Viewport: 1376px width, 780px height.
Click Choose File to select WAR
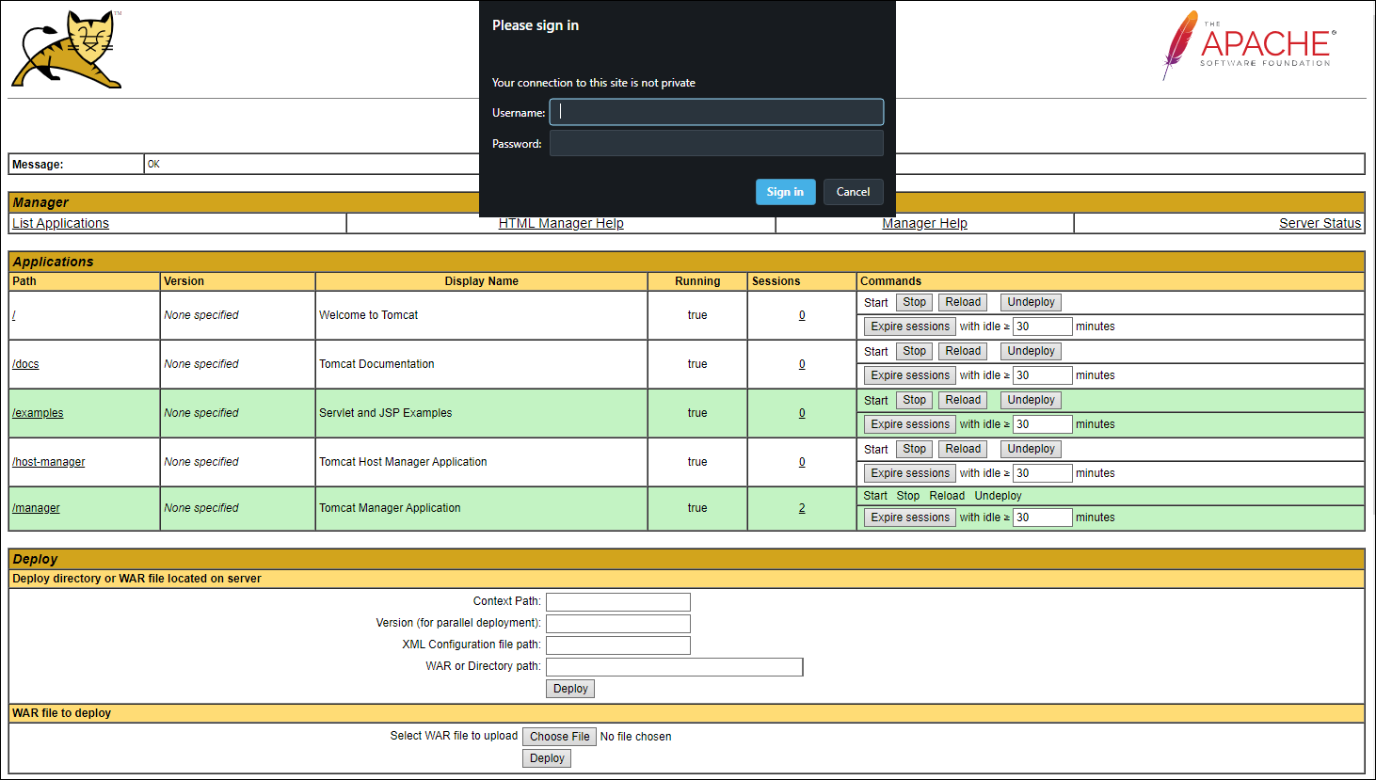point(559,737)
